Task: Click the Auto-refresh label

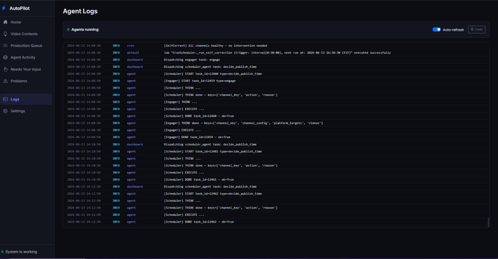Action: click(453, 30)
